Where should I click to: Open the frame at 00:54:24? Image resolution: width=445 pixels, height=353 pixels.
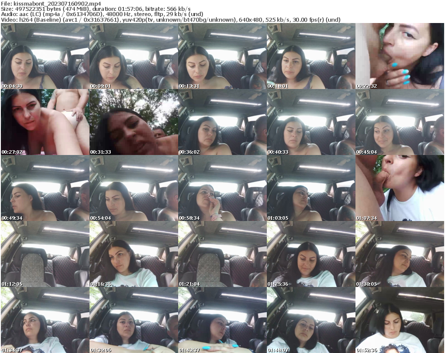[x=134, y=188]
